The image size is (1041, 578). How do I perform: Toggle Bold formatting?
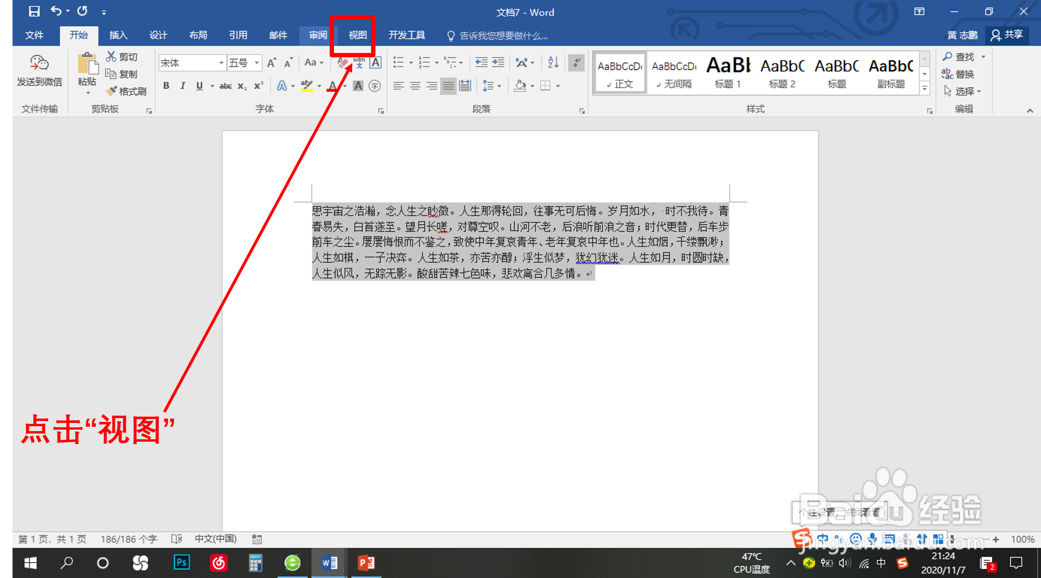coord(166,86)
